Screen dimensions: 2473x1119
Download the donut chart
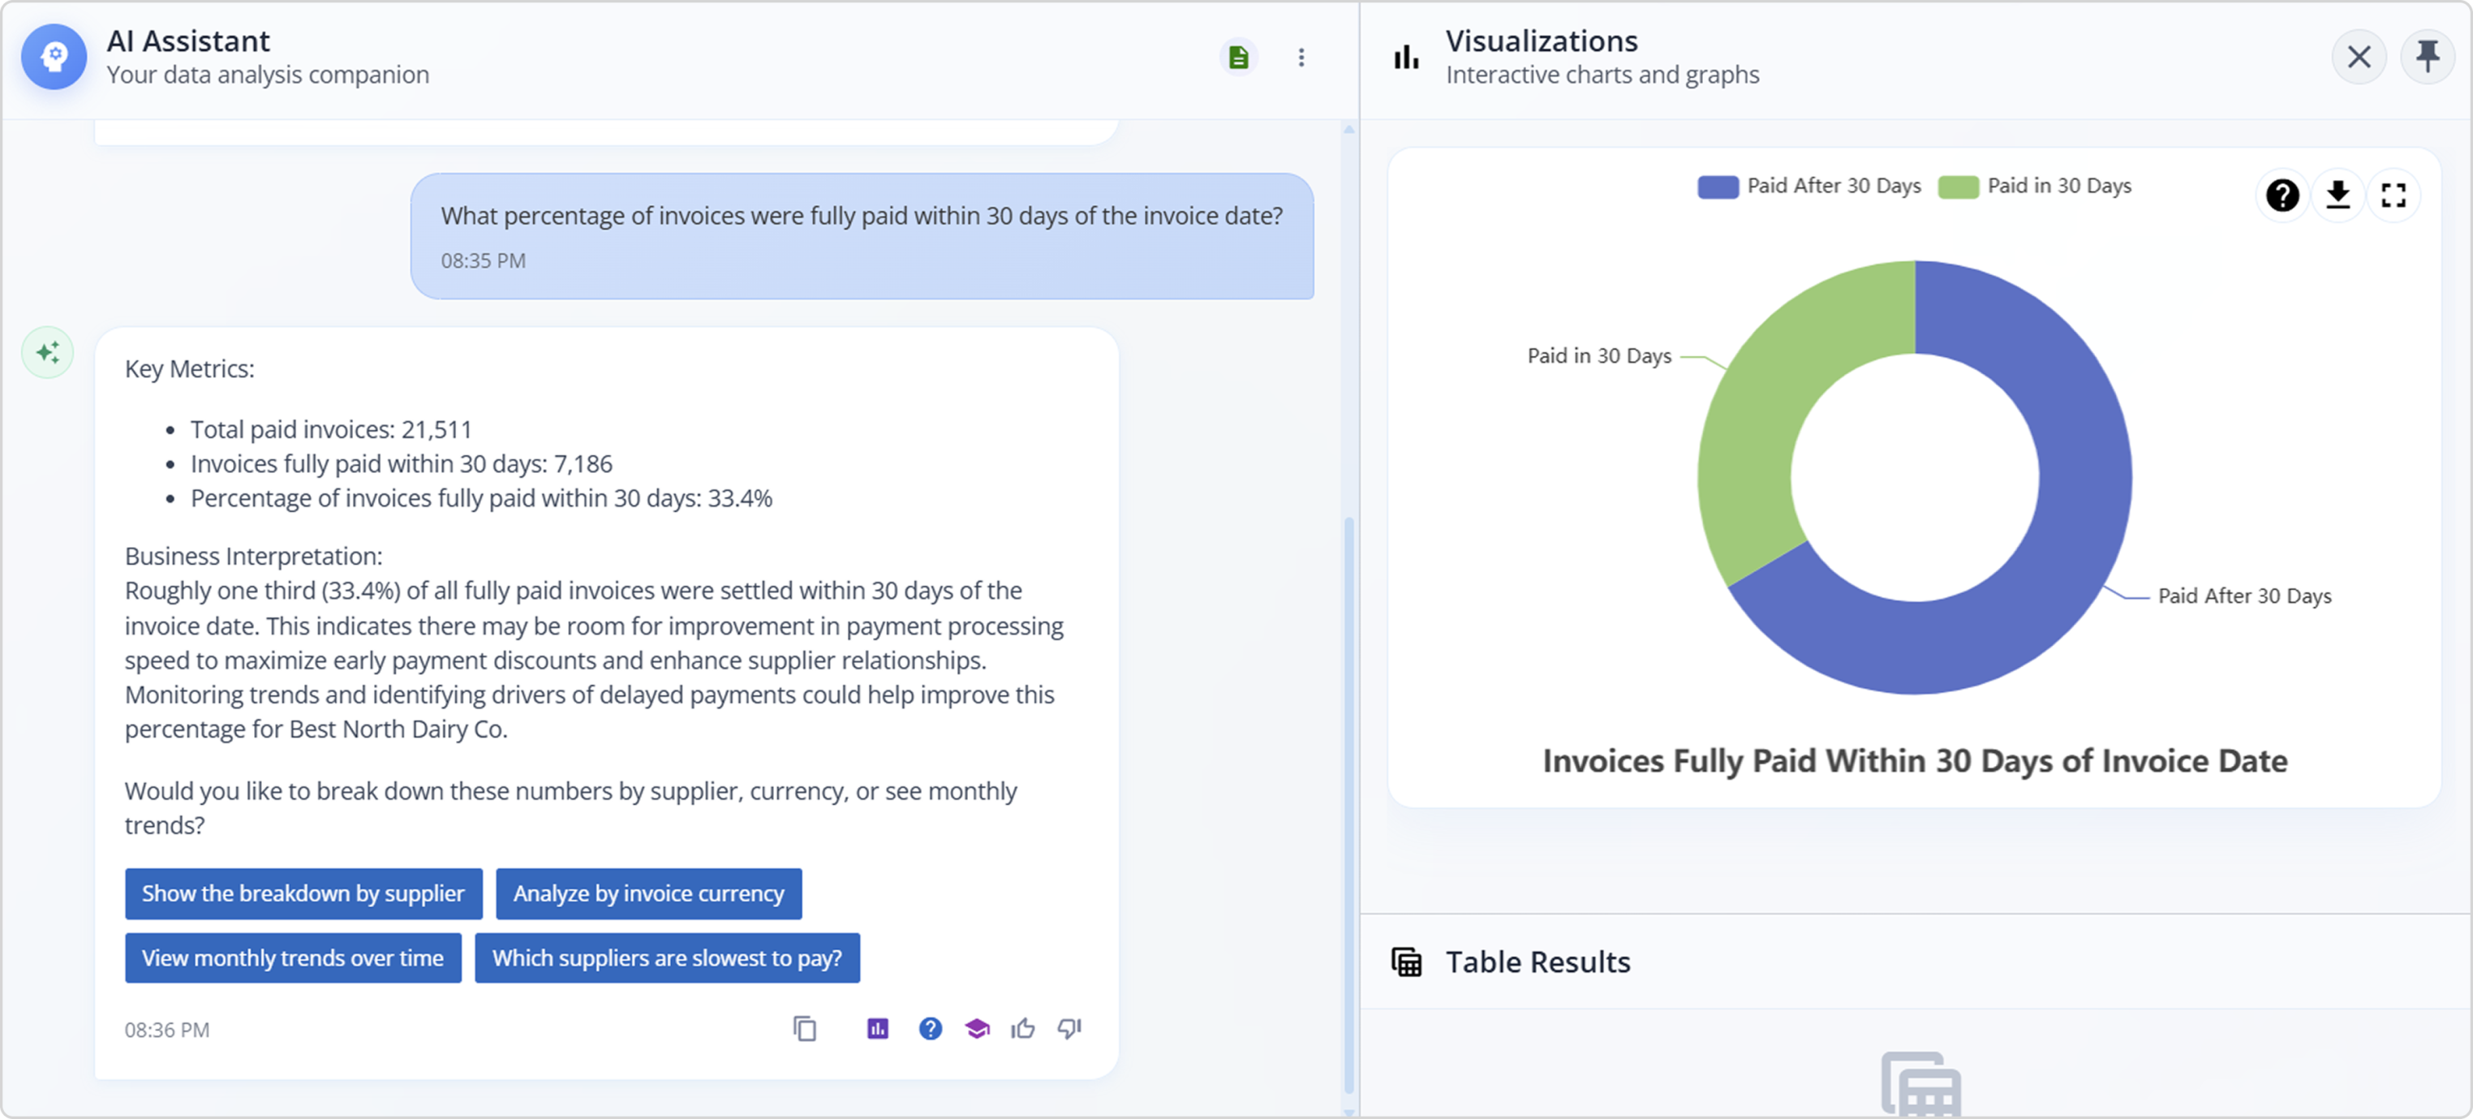(x=2338, y=195)
